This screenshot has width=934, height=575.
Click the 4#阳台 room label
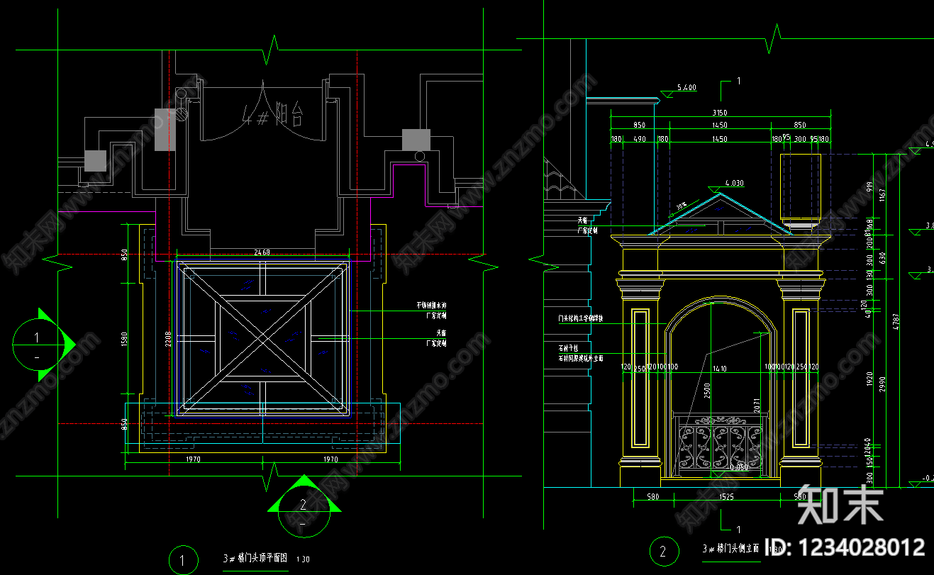click(x=274, y=114)
